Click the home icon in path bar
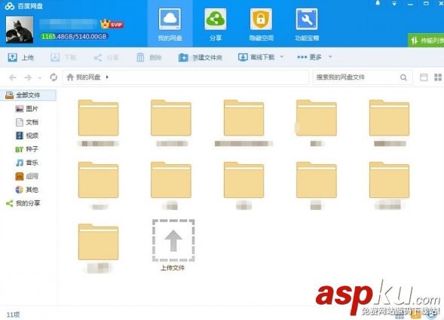The height and width of the screenshot is (320, 444). [70, 77]
